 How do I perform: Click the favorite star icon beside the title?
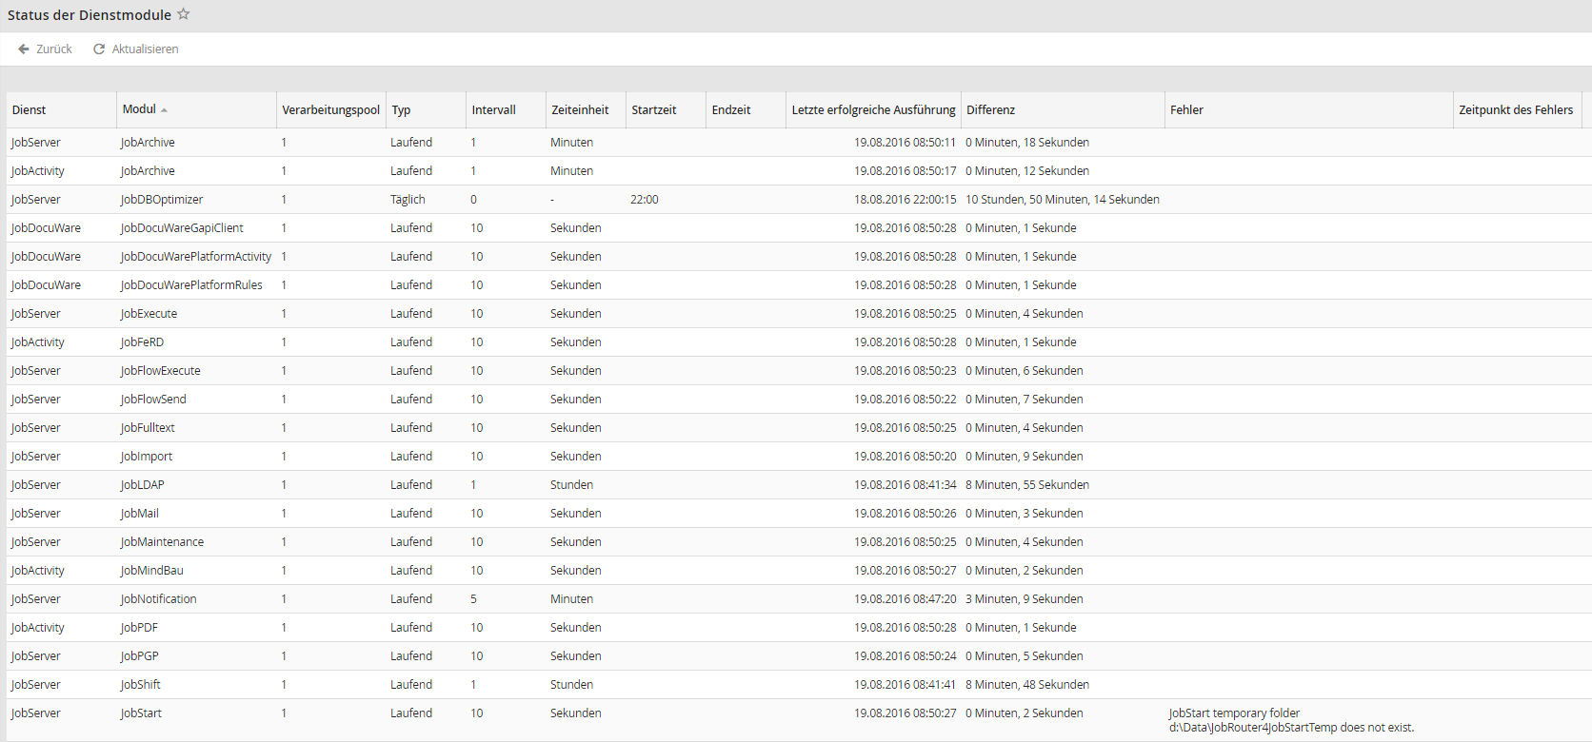(x=184, y=14)
